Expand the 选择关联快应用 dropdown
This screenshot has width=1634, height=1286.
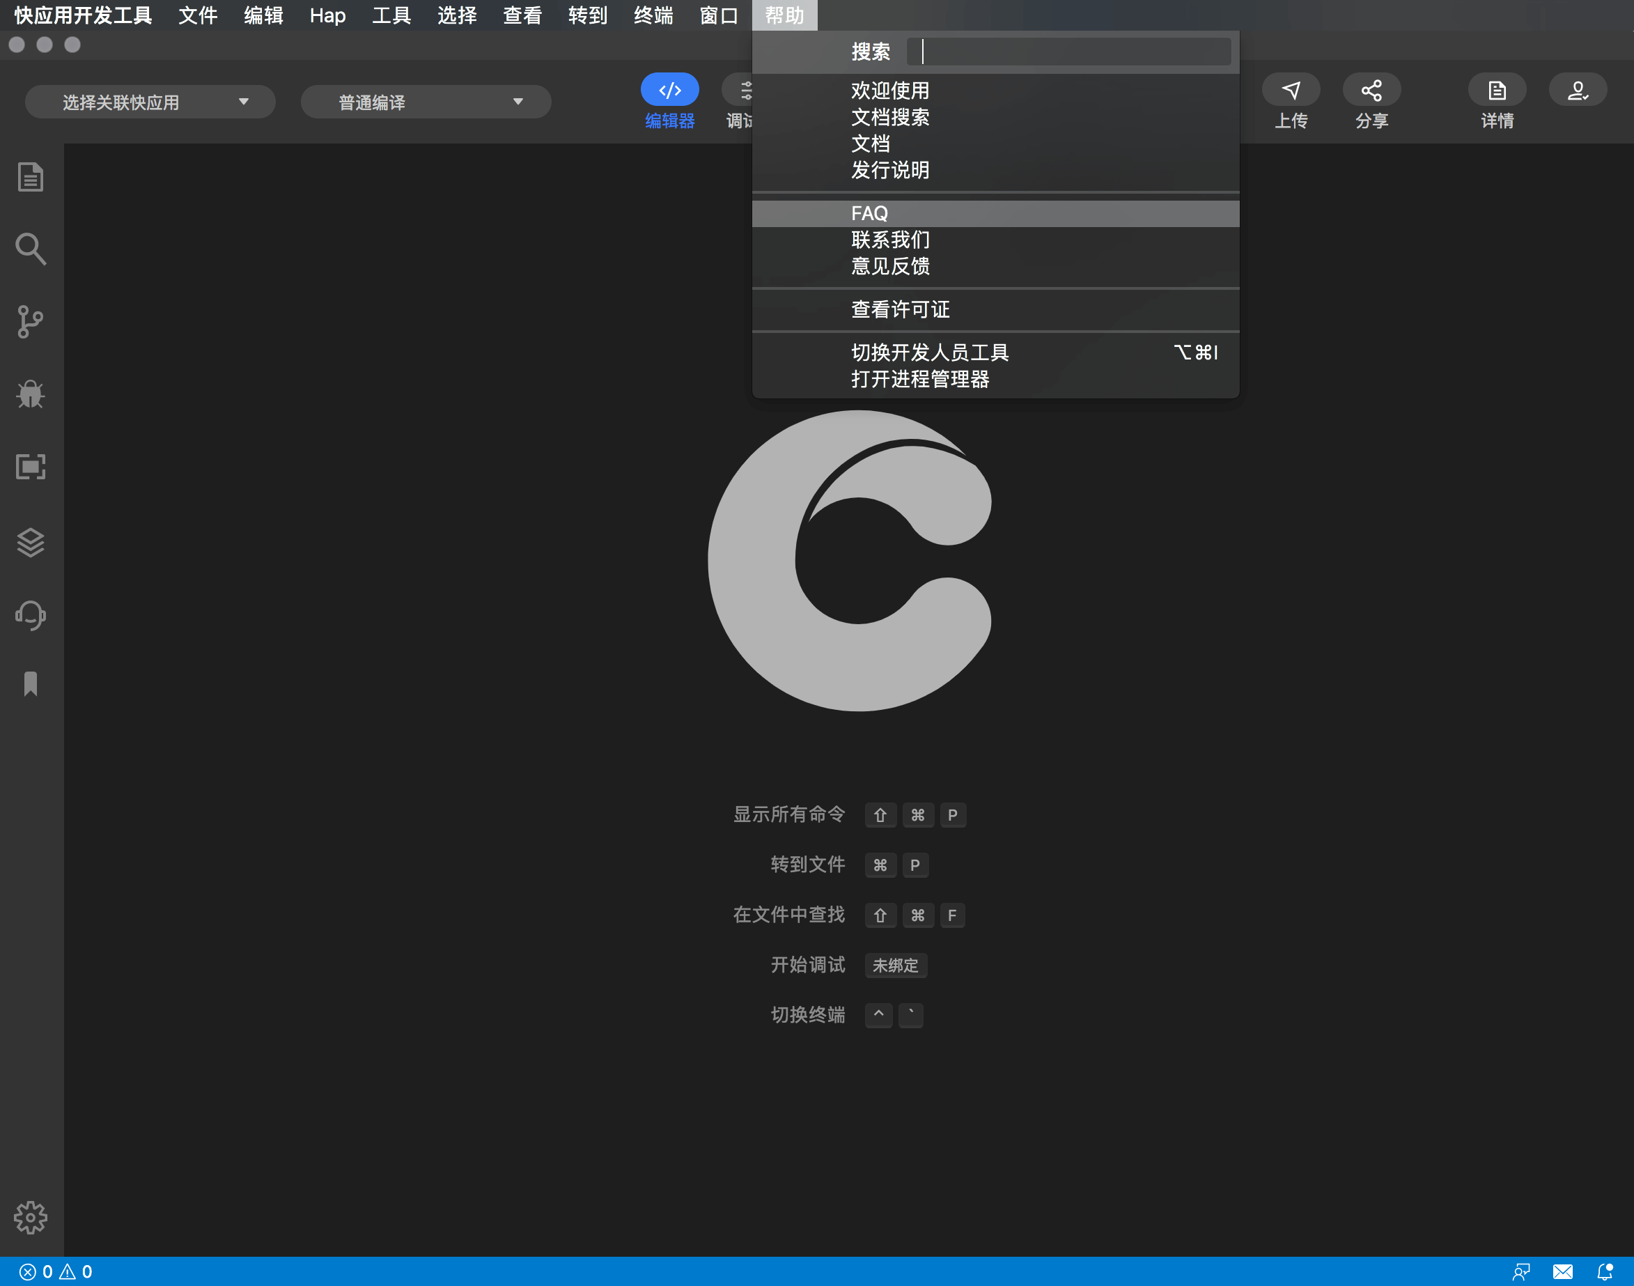tap(150, 102)
